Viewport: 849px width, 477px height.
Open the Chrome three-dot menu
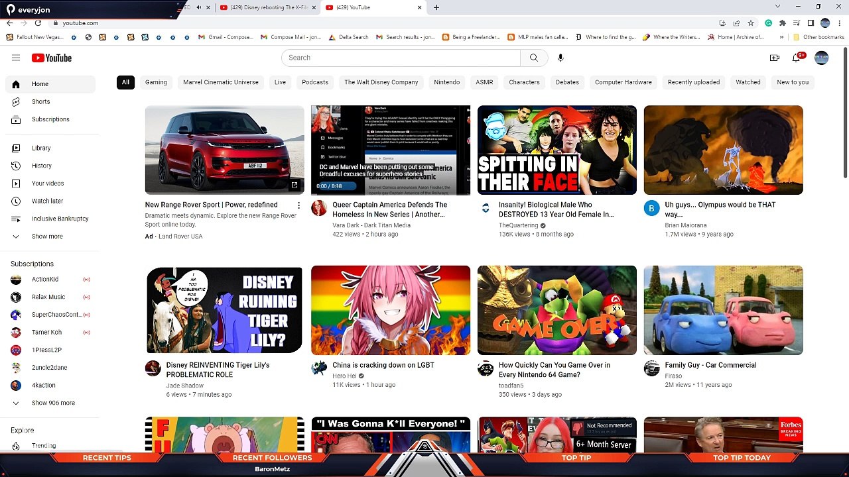[840, 23]
